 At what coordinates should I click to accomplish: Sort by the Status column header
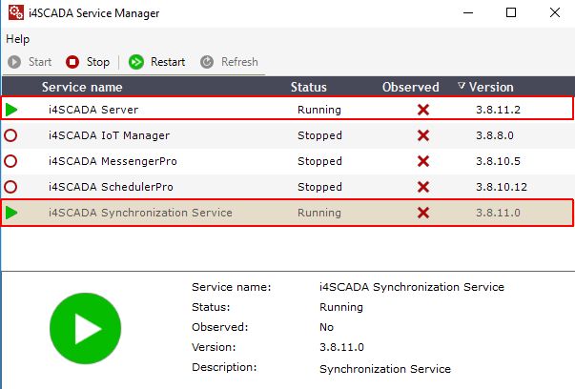[x=308, y=88]
